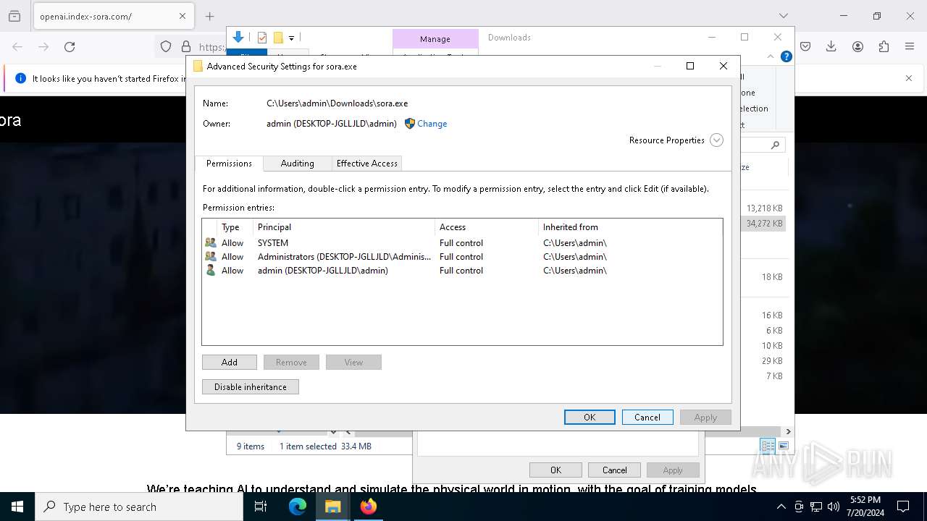Open the Firefox account icon
927x521 pixels.
(x=857, y=46)
